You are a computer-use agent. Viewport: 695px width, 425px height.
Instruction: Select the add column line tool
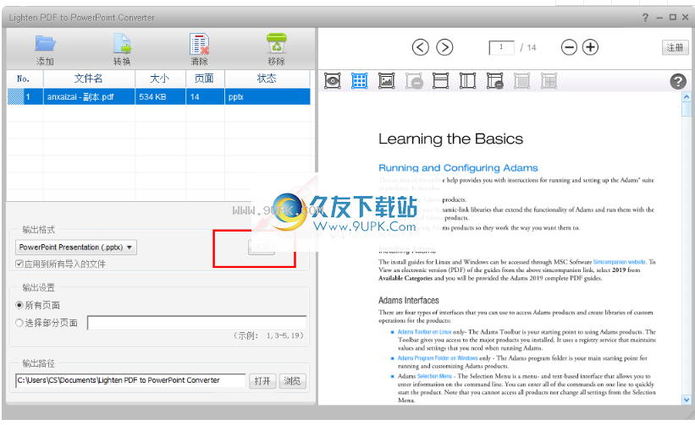point(467,81)
